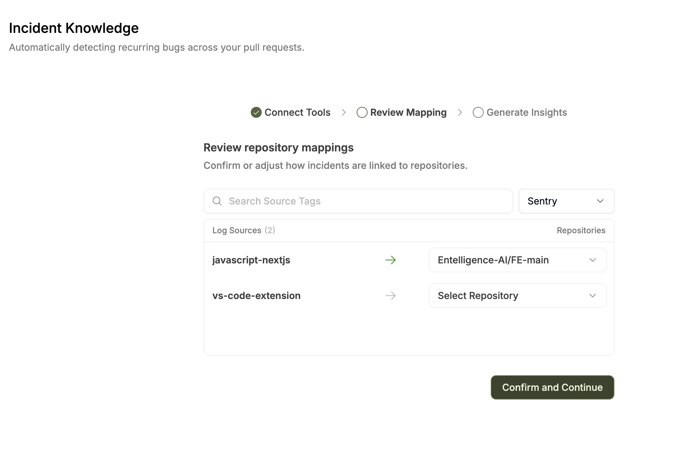
Task: Click the stepper progress connector between steps
Action: tap(344, 112)
